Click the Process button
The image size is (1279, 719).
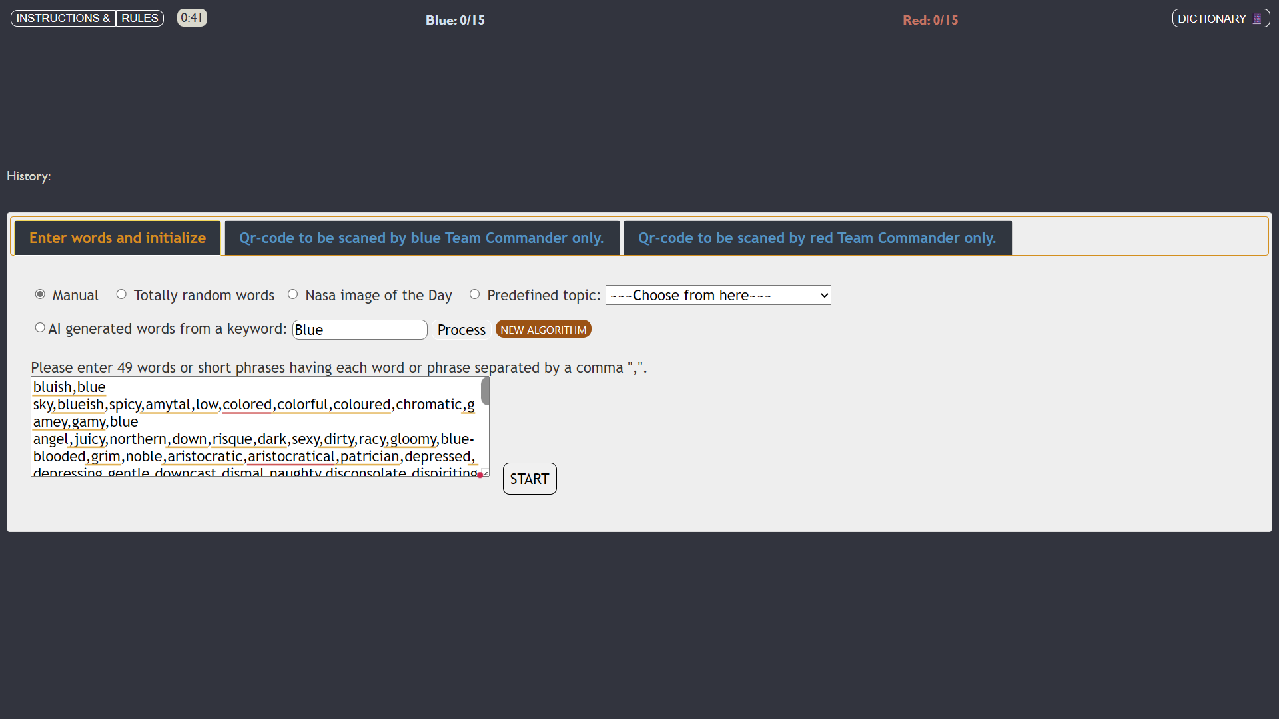point(461,330)
